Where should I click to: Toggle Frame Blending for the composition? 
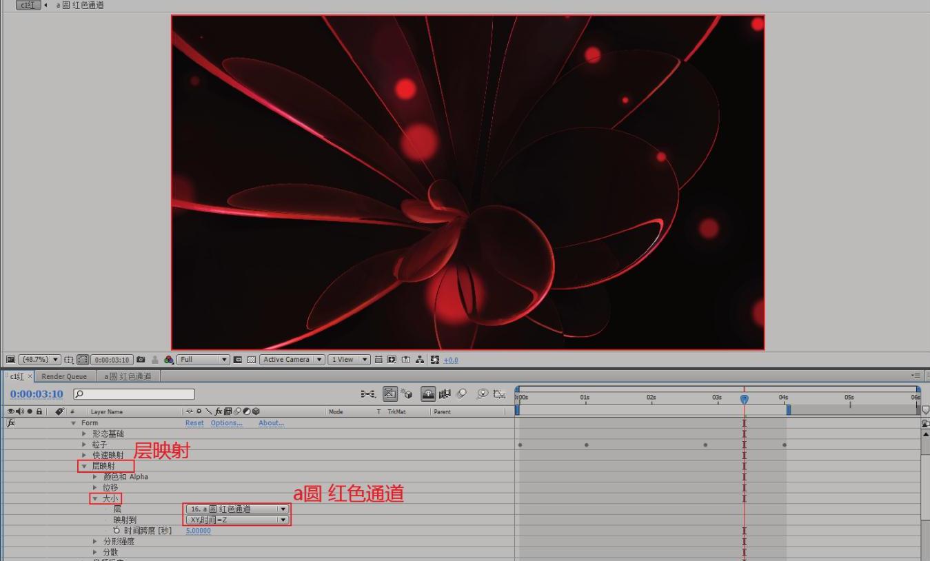click(x=445, y=394)
